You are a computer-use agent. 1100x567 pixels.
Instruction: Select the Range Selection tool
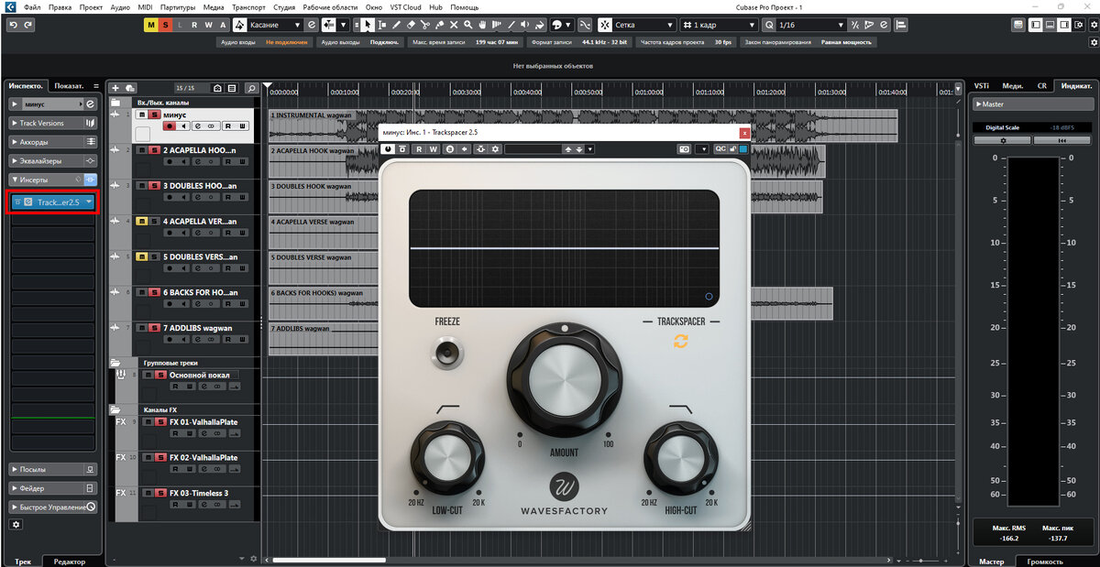pyautogui.click(x=382, y=25)
